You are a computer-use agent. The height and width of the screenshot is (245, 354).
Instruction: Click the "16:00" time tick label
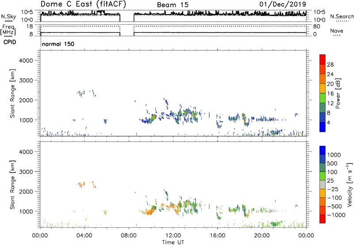click(x=217, y=236)
